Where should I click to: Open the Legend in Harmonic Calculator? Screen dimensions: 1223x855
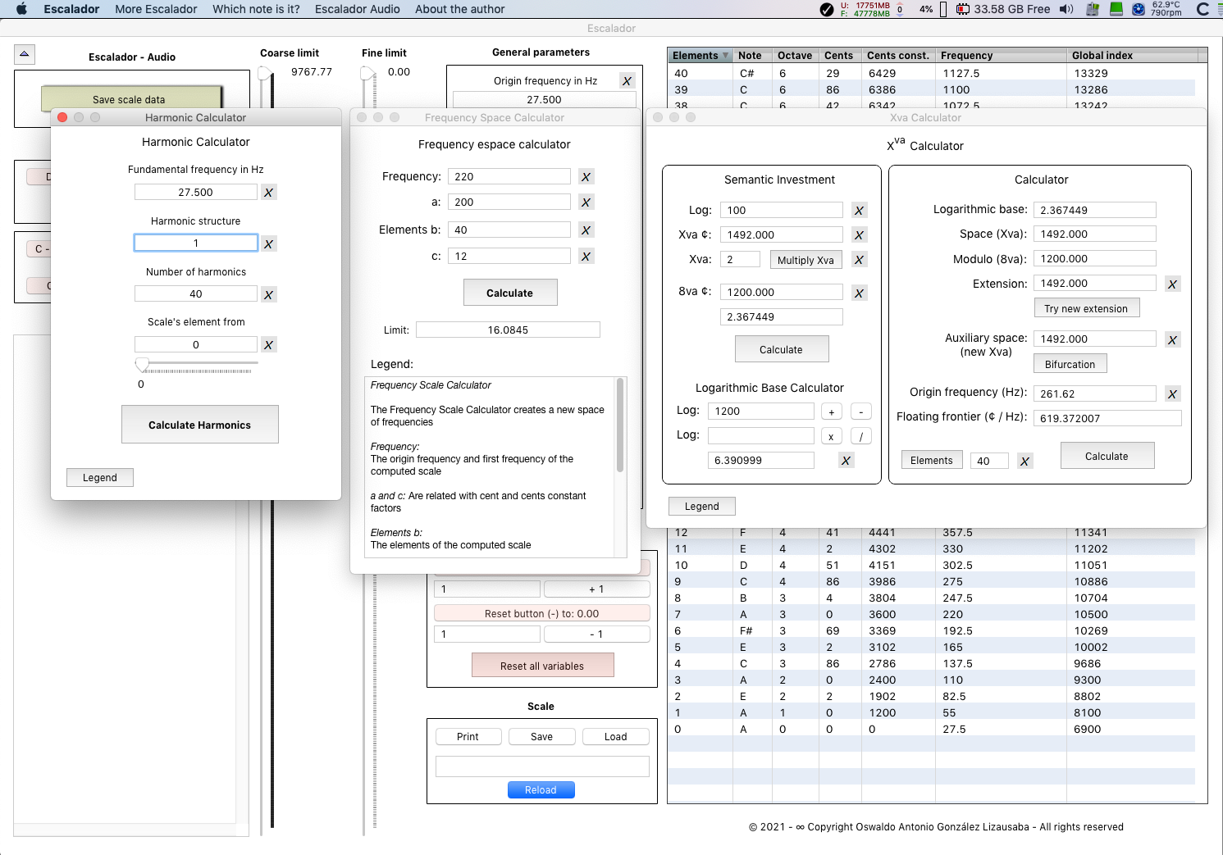(x=100, y=478)
